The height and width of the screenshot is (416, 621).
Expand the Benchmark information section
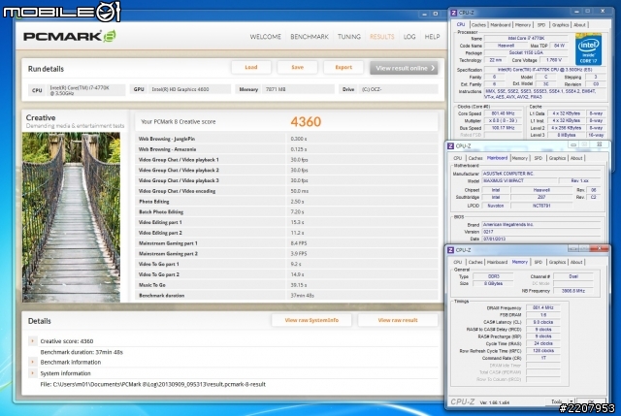[x=32, y=362]
